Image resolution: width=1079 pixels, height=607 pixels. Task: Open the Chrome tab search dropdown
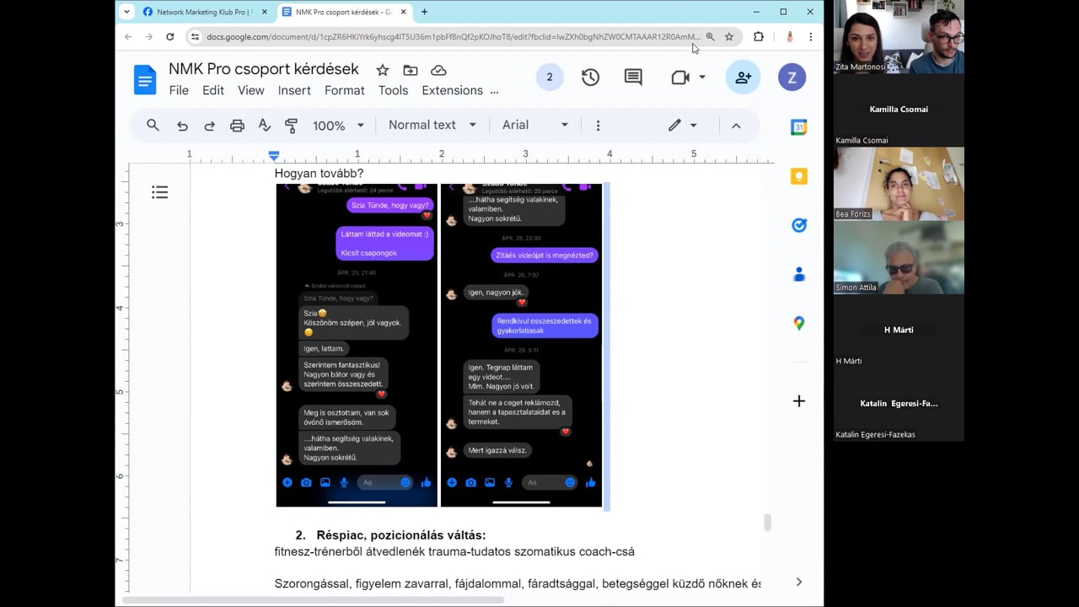point(126,12)
